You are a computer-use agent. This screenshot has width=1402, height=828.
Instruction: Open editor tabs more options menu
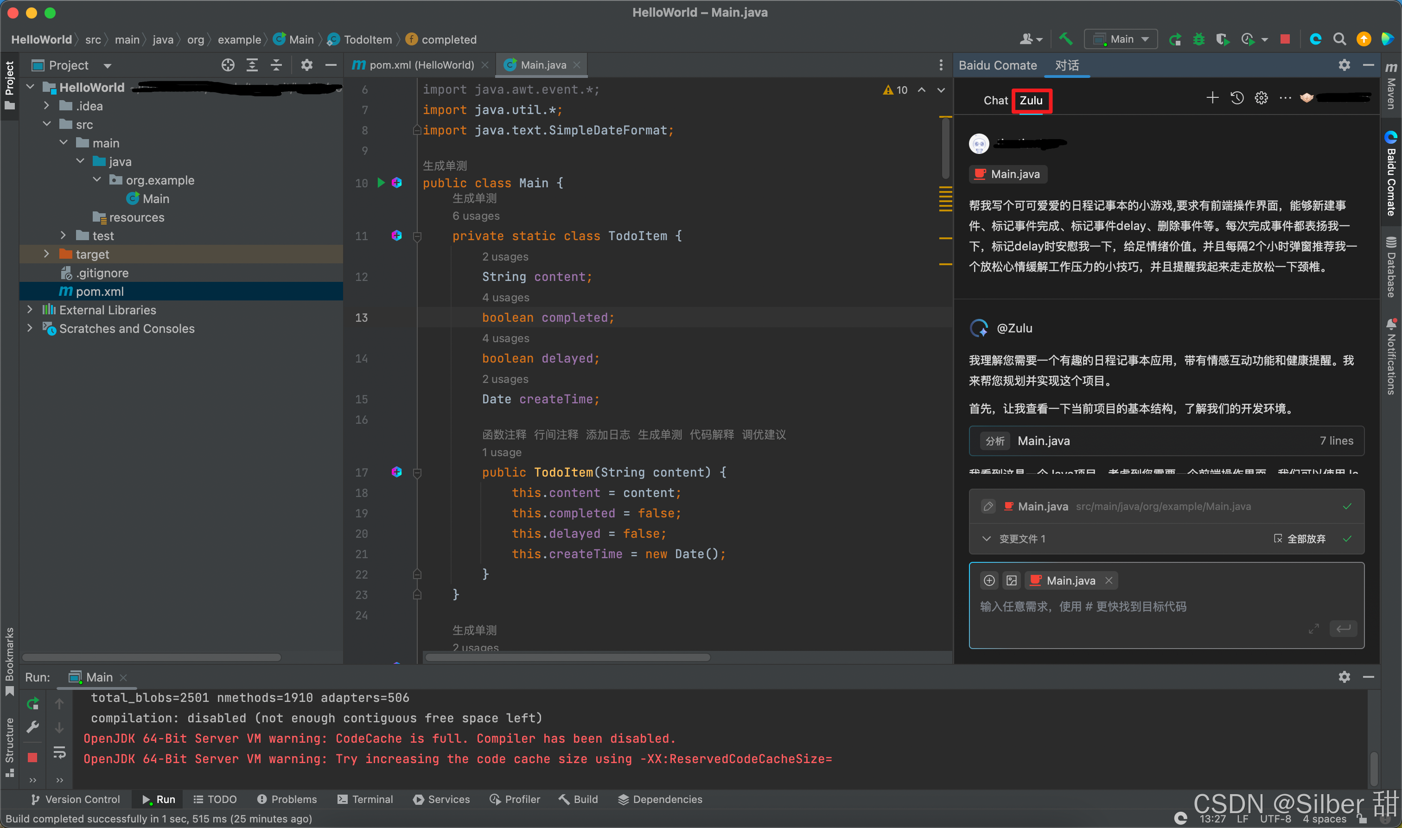point(941,65)
